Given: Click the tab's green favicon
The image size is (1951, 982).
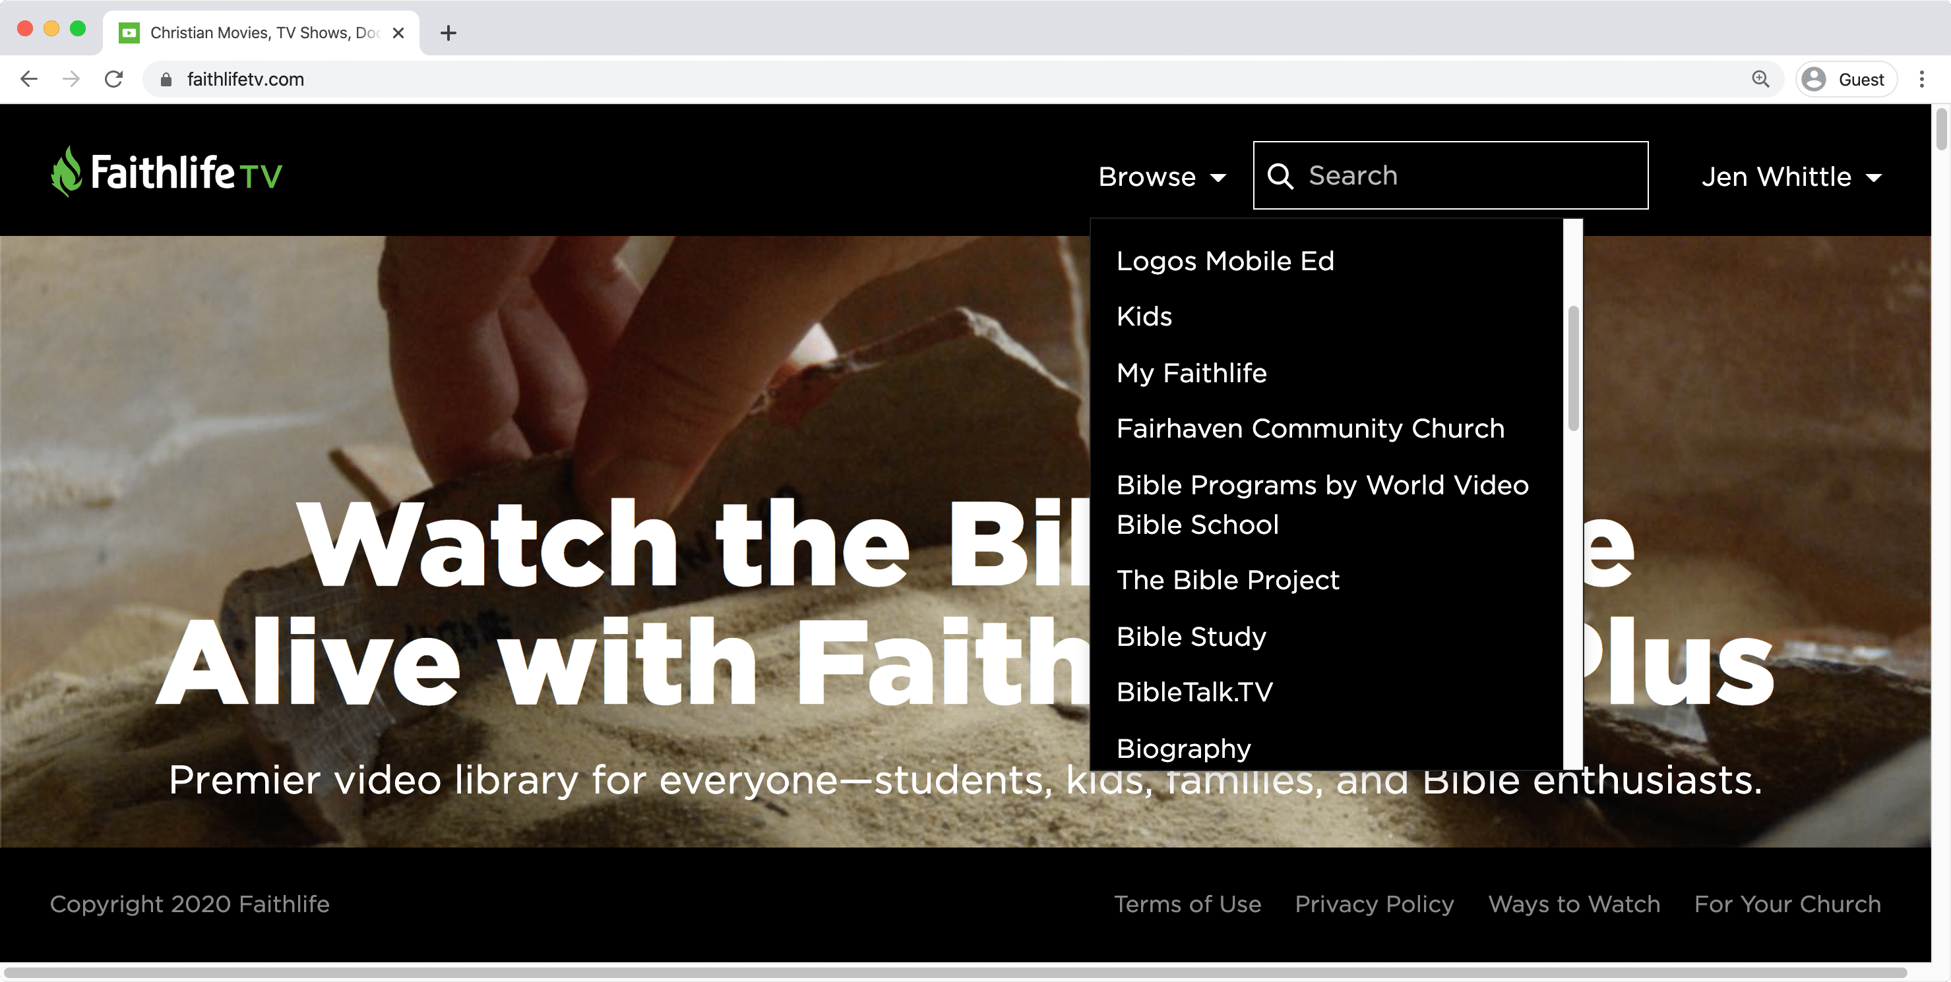Looking at the screenshot, I should [129, 32].
